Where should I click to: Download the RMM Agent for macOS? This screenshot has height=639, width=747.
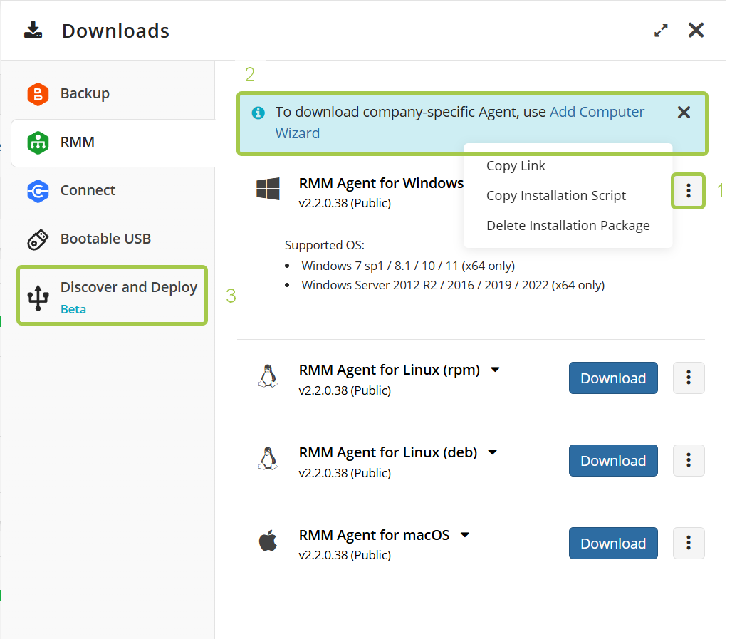(x=612, y=544)
